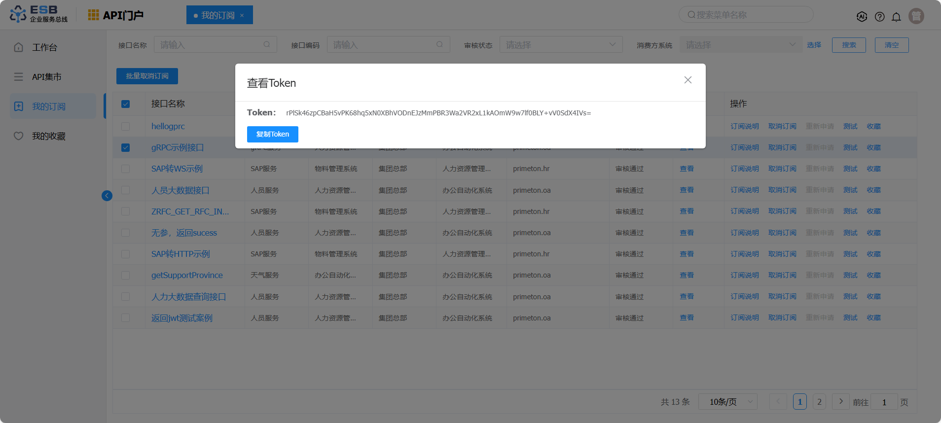Viewport: 941px width, 423px height.
Task: Close the 我的订阅 tab
Action: [x=242, y=15]
